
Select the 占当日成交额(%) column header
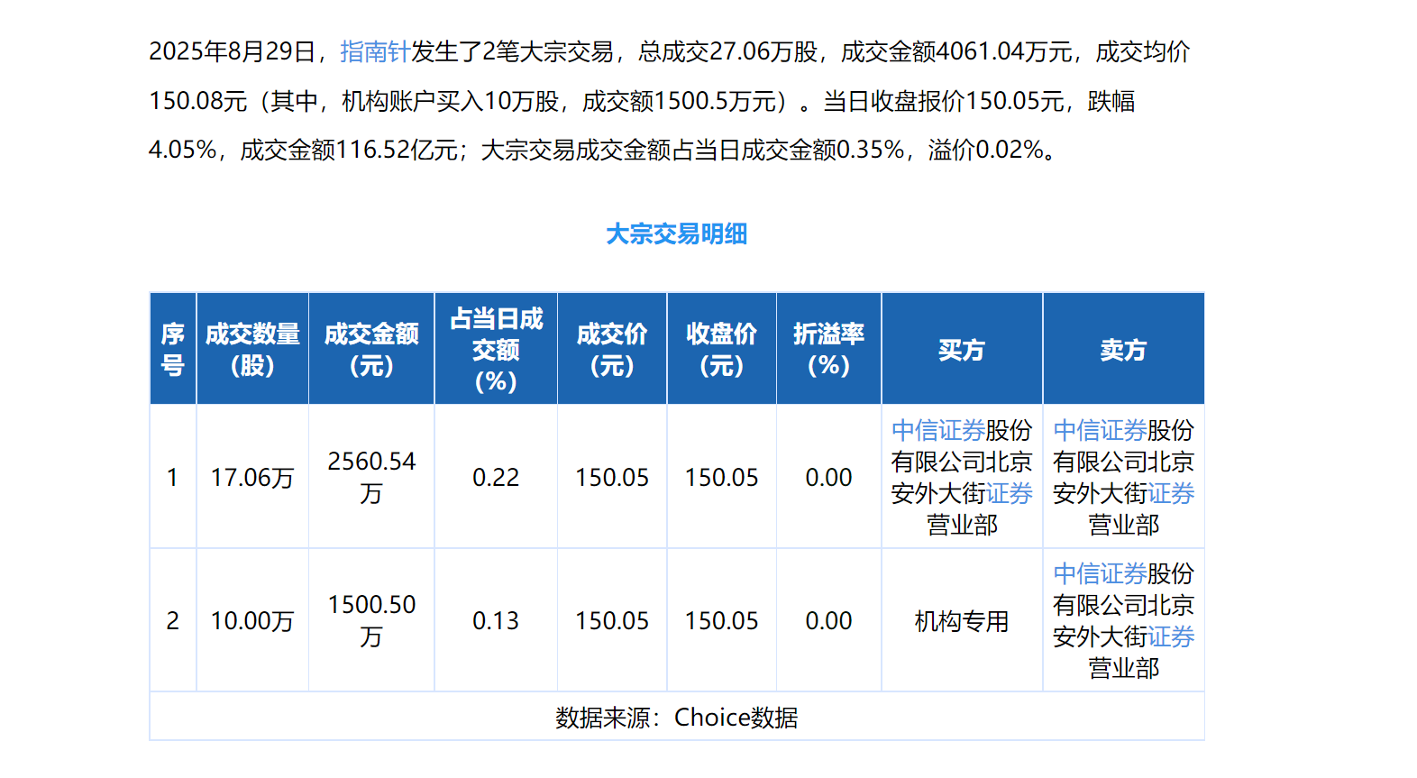[x=496, y=349]
